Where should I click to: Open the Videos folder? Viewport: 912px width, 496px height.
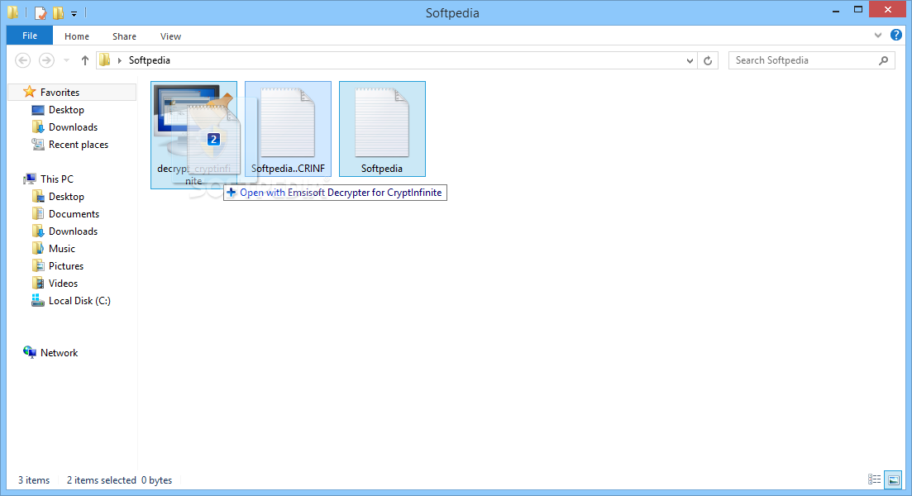coord(63,284)
